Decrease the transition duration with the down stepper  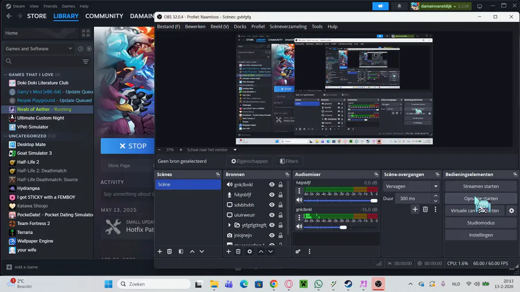(x=436, y=201)
